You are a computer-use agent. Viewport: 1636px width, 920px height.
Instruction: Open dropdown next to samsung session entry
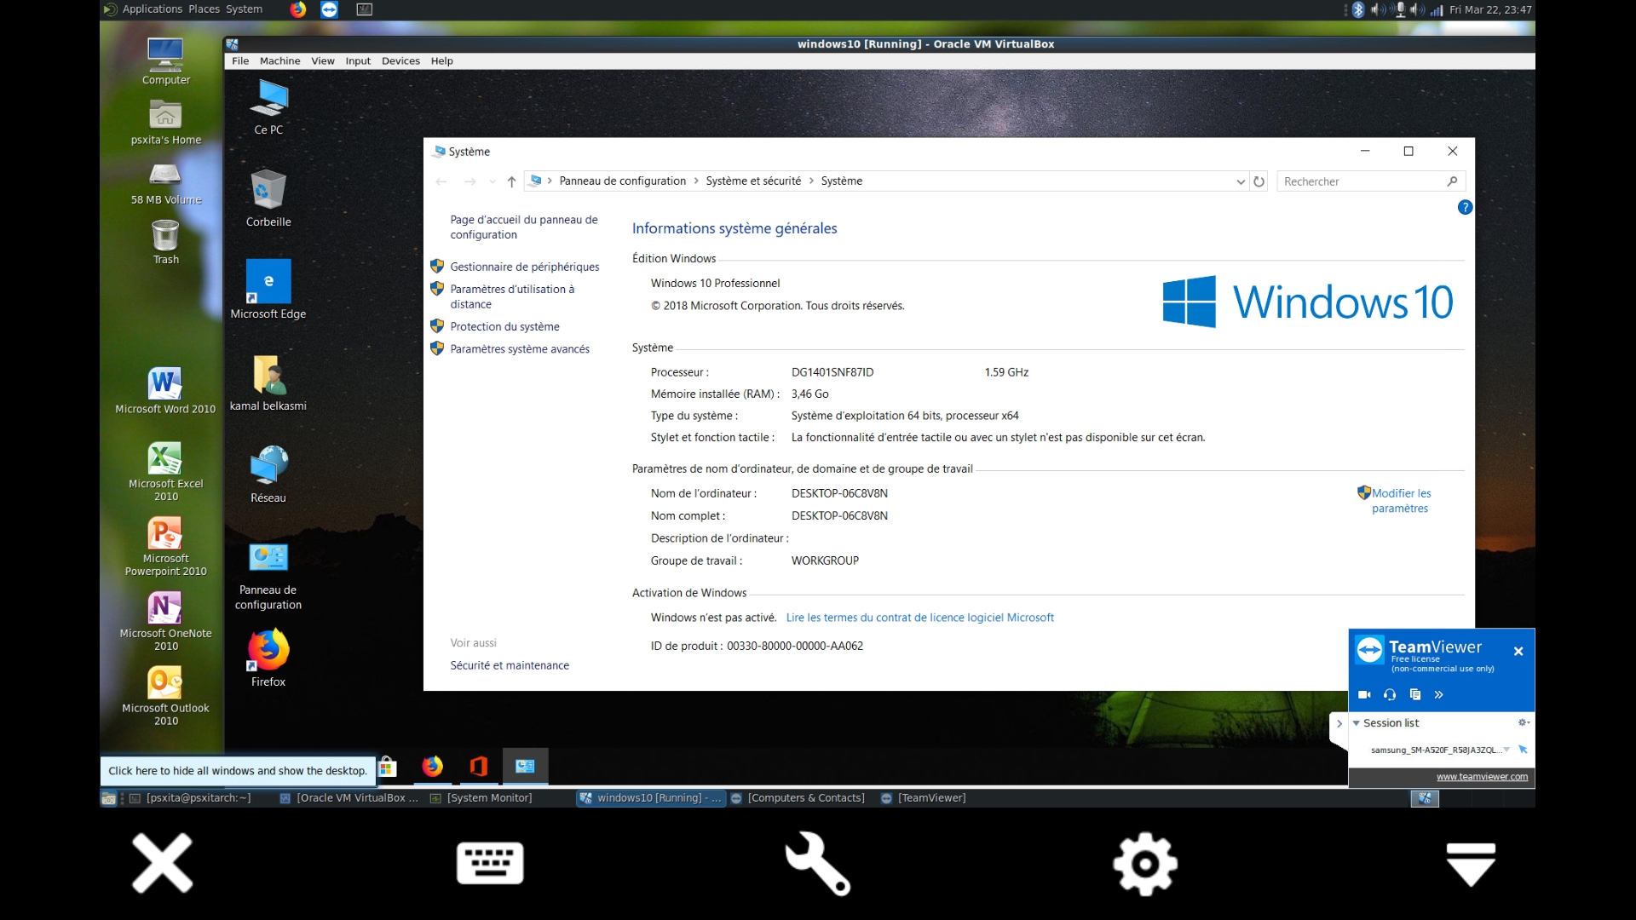coord(1506,750)
